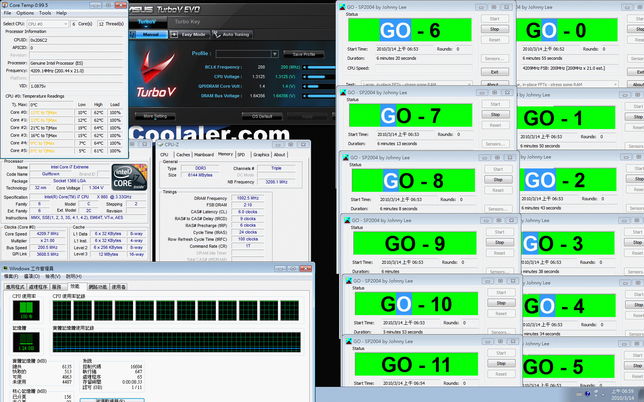
Task: Open the CPU tab in CPU-Z
Action: (164, 155)
